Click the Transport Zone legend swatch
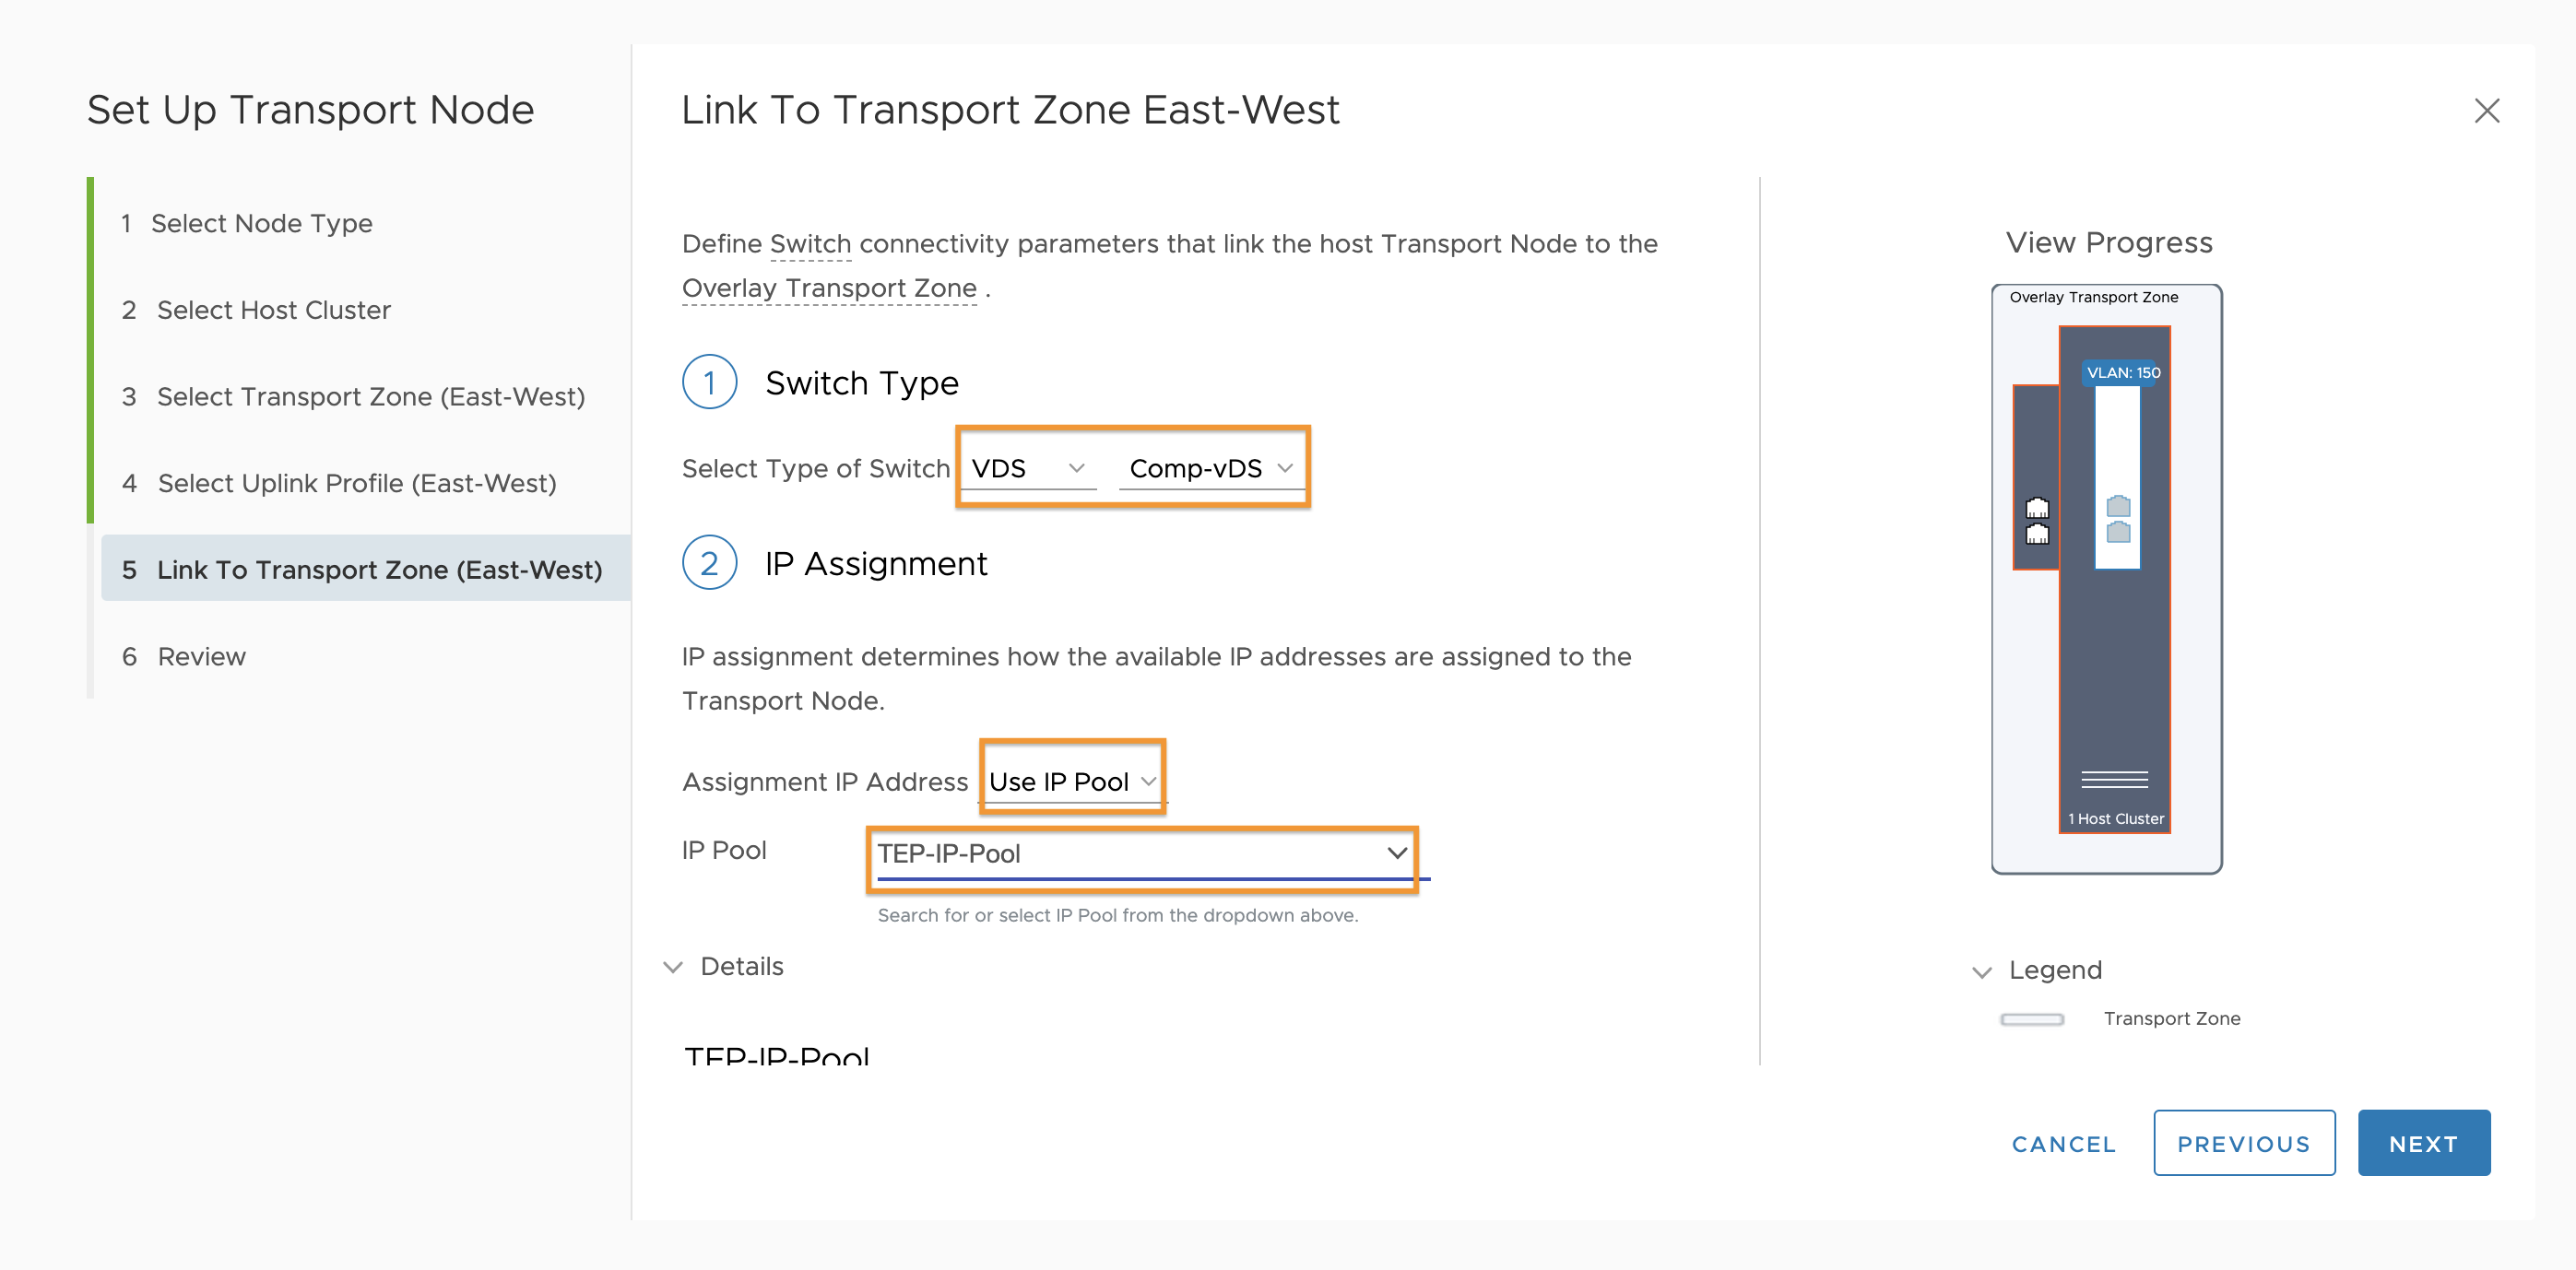Image resolution: width=2576 pixels, height=1270 pixels. pos(2031,1018)
